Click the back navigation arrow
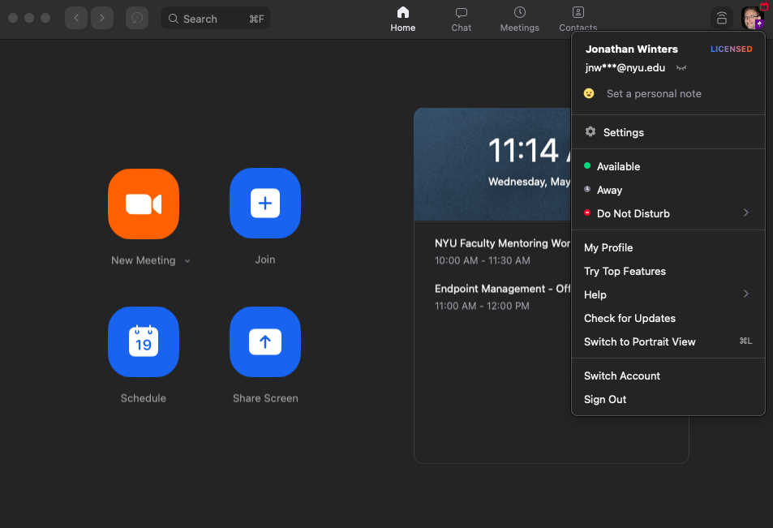 tap(76, 18)
